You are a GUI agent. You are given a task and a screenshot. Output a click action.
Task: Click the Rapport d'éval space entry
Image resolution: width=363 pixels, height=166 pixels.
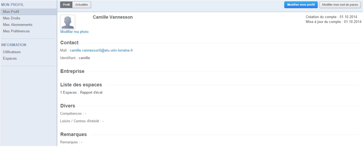coord(91,93)
